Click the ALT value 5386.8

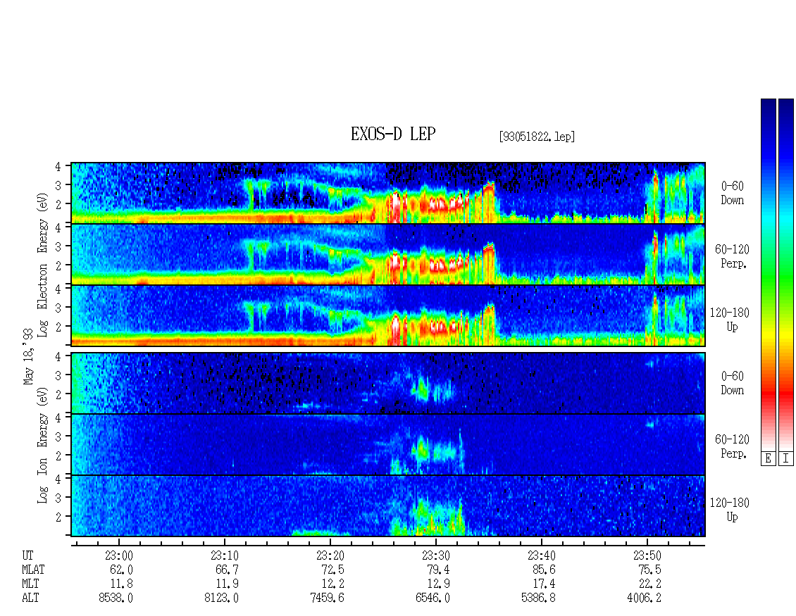[x=538, y=598]
